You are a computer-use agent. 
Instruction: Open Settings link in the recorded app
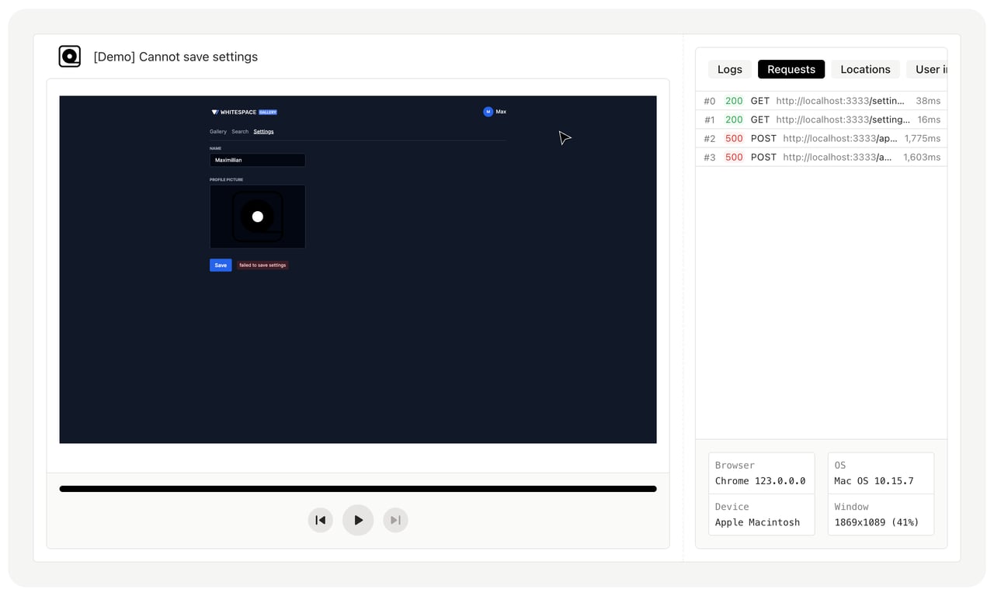pyautogui.click(x=263, y=132)
